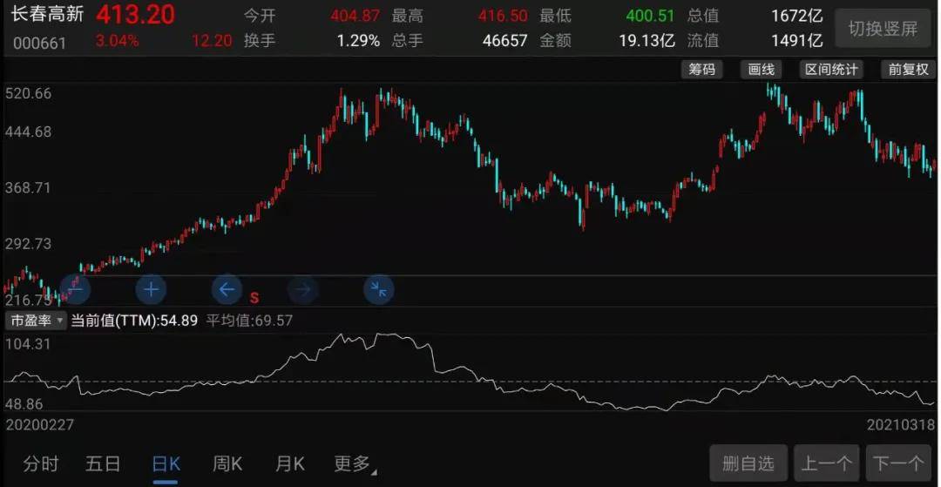Activate 画线 drawing tool

tap(761, 70)
